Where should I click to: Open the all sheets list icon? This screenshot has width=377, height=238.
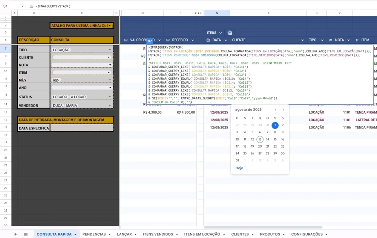[x=26, y=234]
